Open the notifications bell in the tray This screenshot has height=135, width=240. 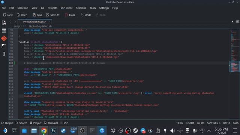[x=113, y=130]
